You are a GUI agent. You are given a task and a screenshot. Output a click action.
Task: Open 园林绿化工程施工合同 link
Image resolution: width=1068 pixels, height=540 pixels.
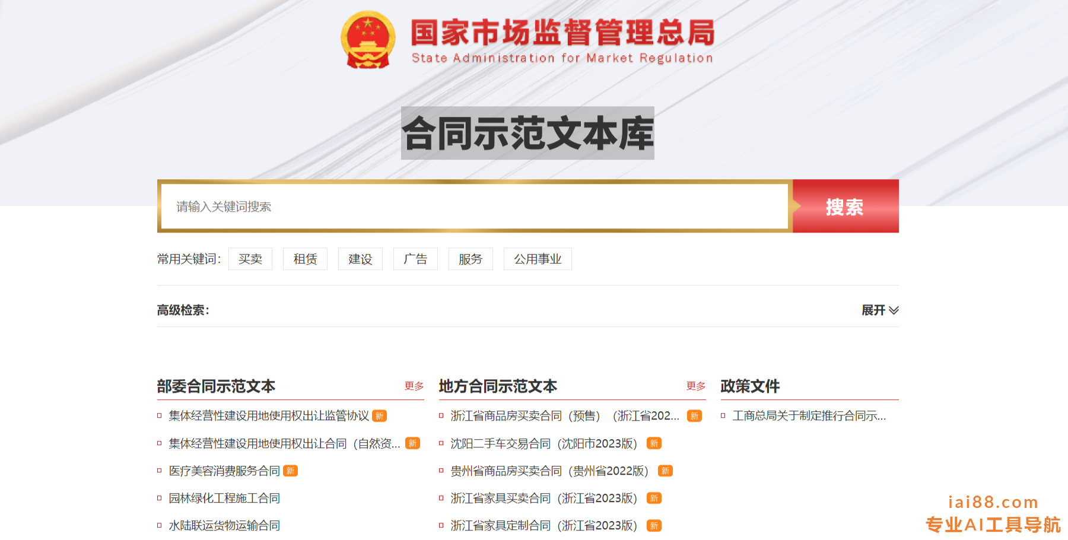(x=224, y=498)
